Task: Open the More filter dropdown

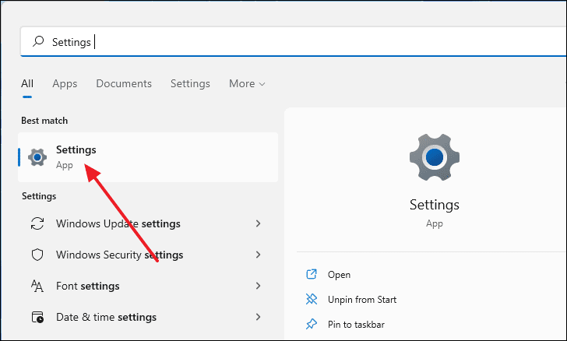Action: click(247, 83)
